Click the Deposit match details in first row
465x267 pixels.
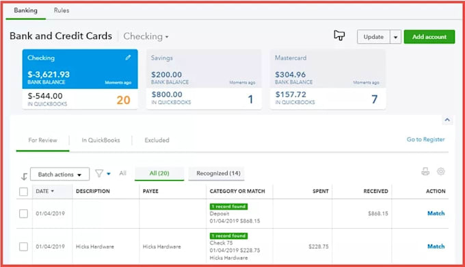[235, 217]
